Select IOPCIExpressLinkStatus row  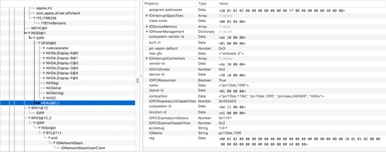coord(265,118)
